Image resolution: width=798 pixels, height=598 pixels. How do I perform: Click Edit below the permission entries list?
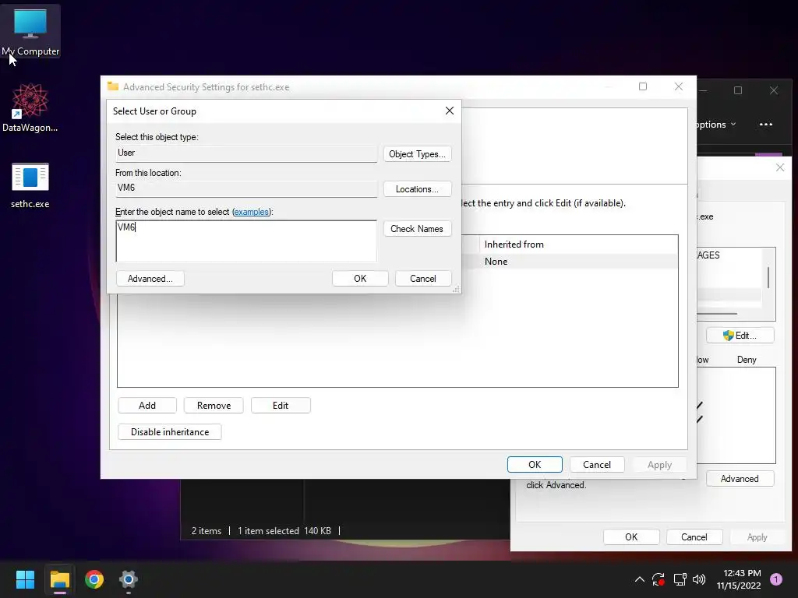click(x=281, y=405)
